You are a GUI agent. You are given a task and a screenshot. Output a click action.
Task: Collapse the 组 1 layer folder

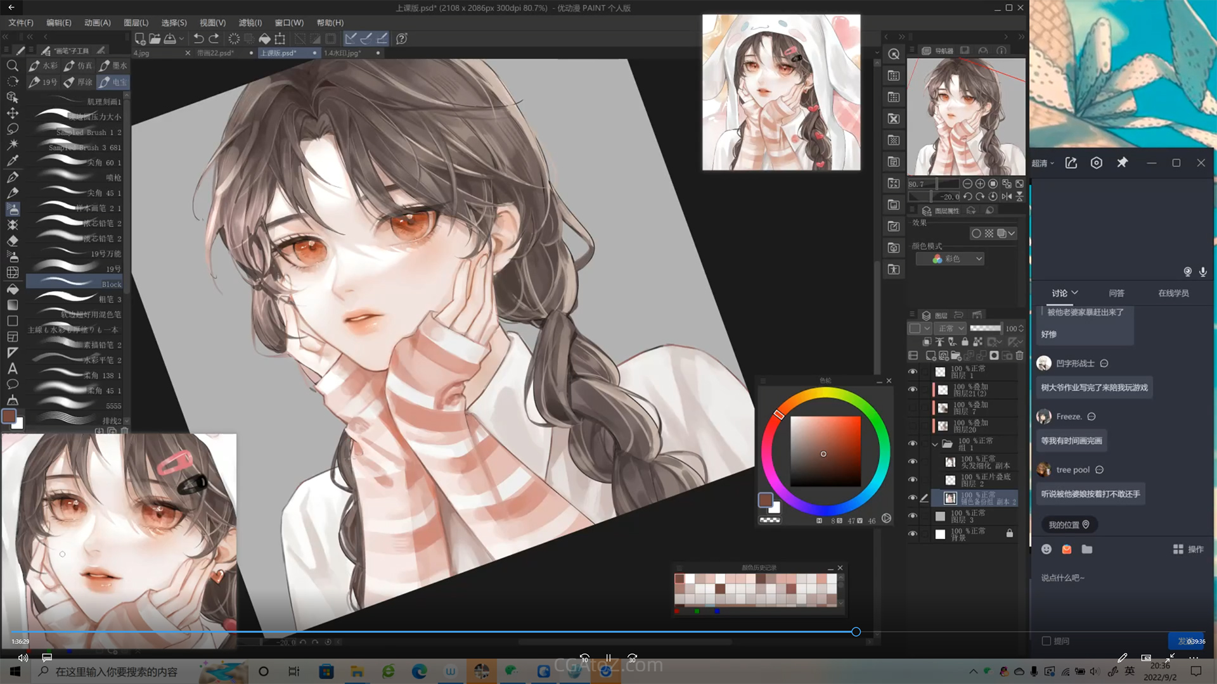click(935, 444)
